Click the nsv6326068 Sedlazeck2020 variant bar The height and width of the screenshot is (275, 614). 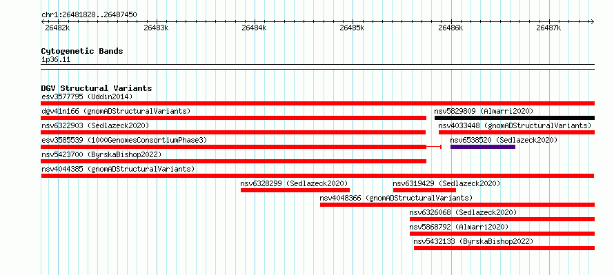502,219
